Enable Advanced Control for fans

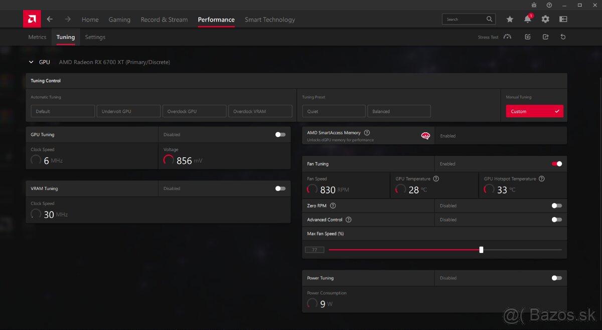coord(556,219)
